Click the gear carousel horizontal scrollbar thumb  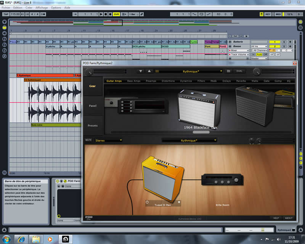201,132
